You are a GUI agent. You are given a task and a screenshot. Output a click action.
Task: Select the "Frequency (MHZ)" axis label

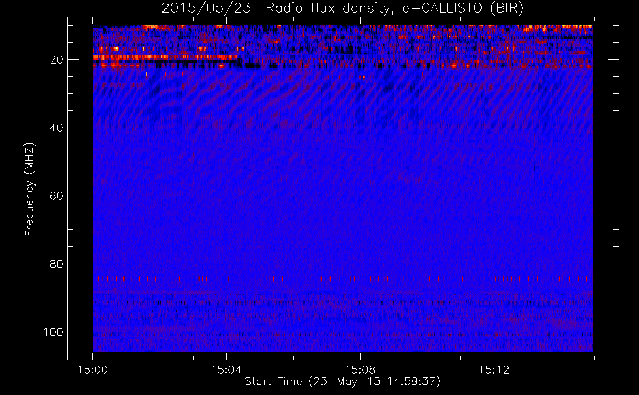click(30, 189)
